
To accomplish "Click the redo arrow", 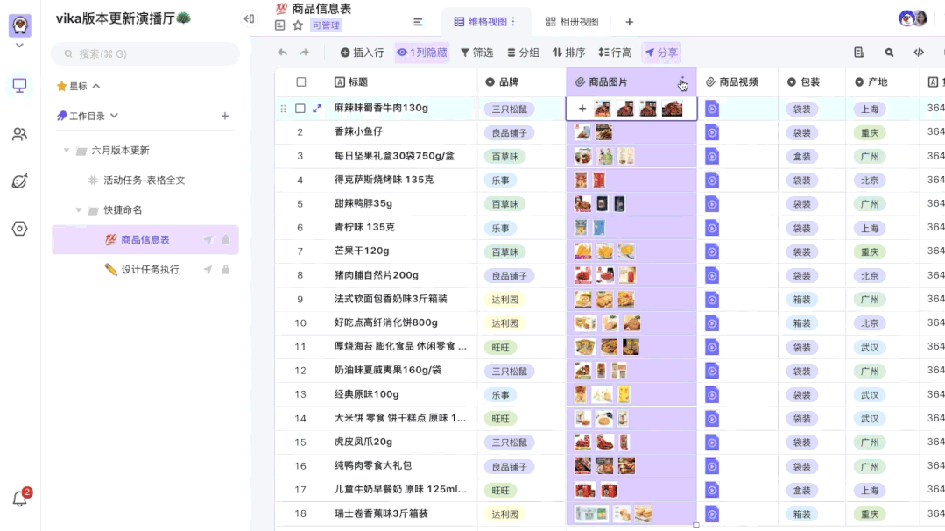I will click(305, 53).
